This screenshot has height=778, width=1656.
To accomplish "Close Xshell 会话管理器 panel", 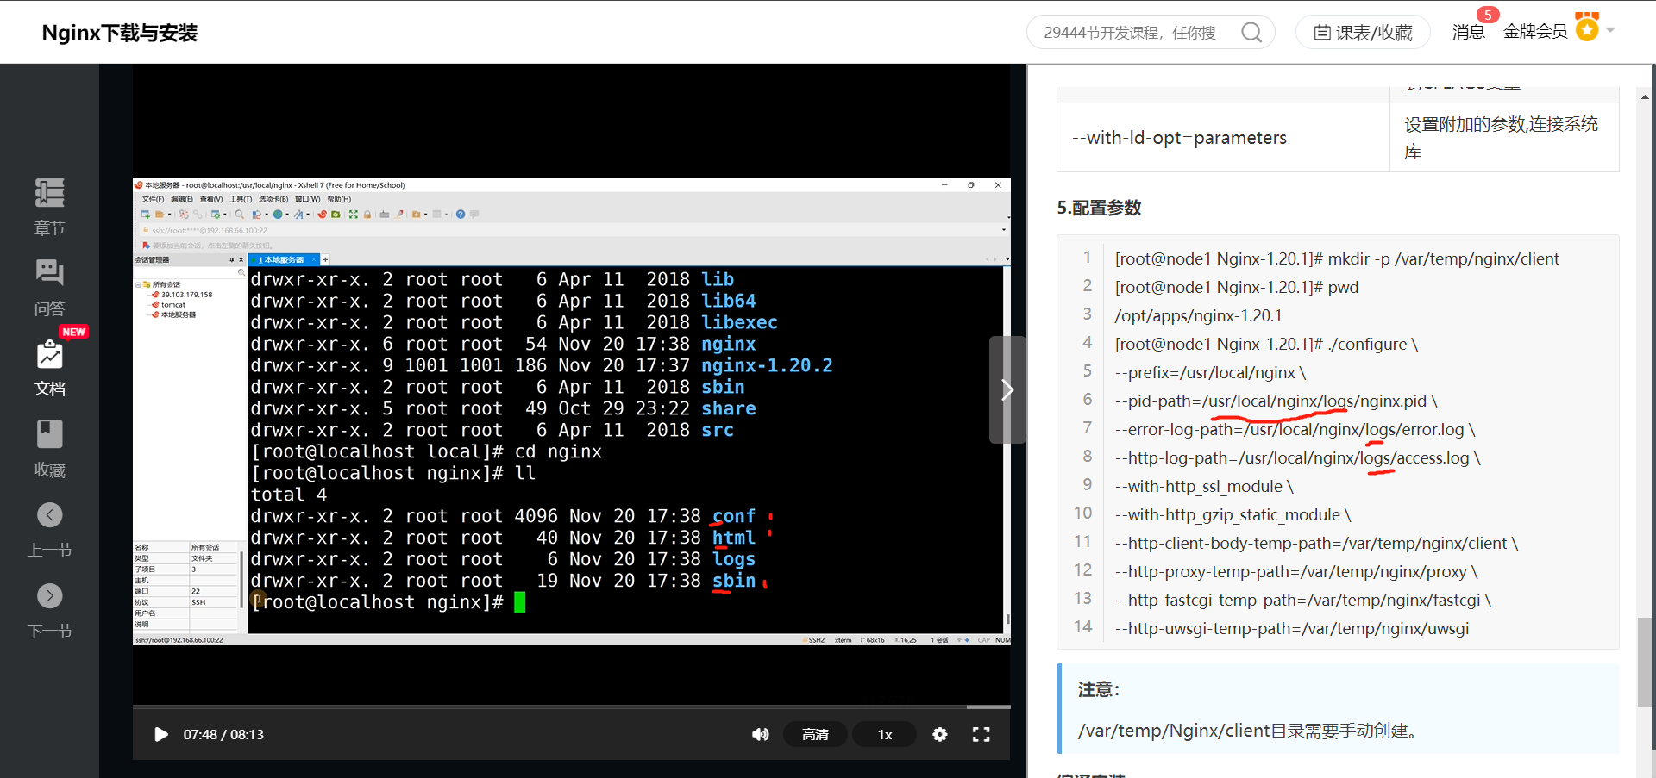I will pos(241,259).
